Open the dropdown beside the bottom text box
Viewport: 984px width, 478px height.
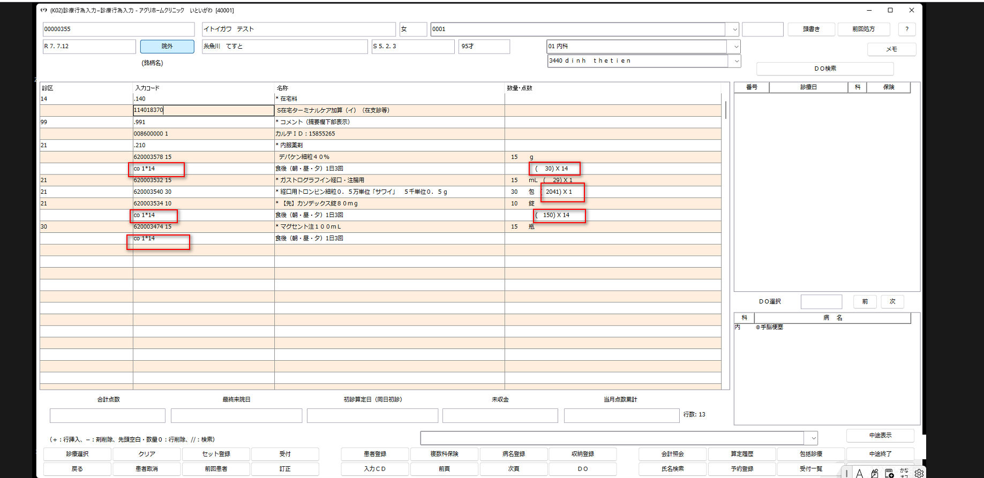tap(813, 438)
